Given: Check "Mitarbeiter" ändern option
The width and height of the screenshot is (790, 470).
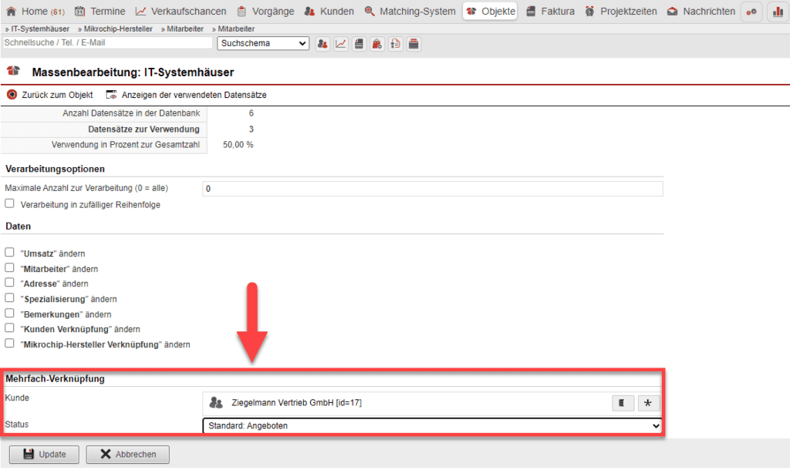Looking at the screenshot, I should (x=8, y=267).
